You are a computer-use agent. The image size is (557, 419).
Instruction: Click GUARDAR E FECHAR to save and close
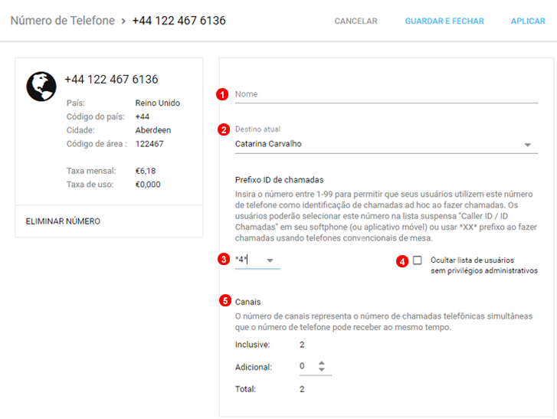coord(444,21)
